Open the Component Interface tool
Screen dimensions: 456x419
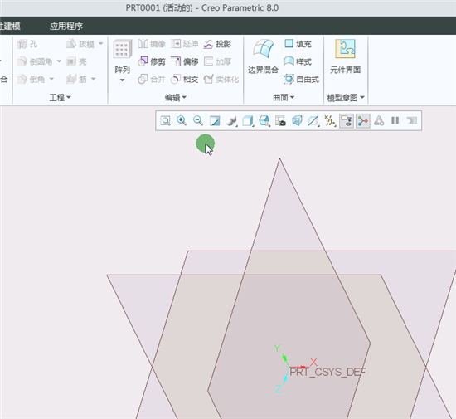click(345, 56)
